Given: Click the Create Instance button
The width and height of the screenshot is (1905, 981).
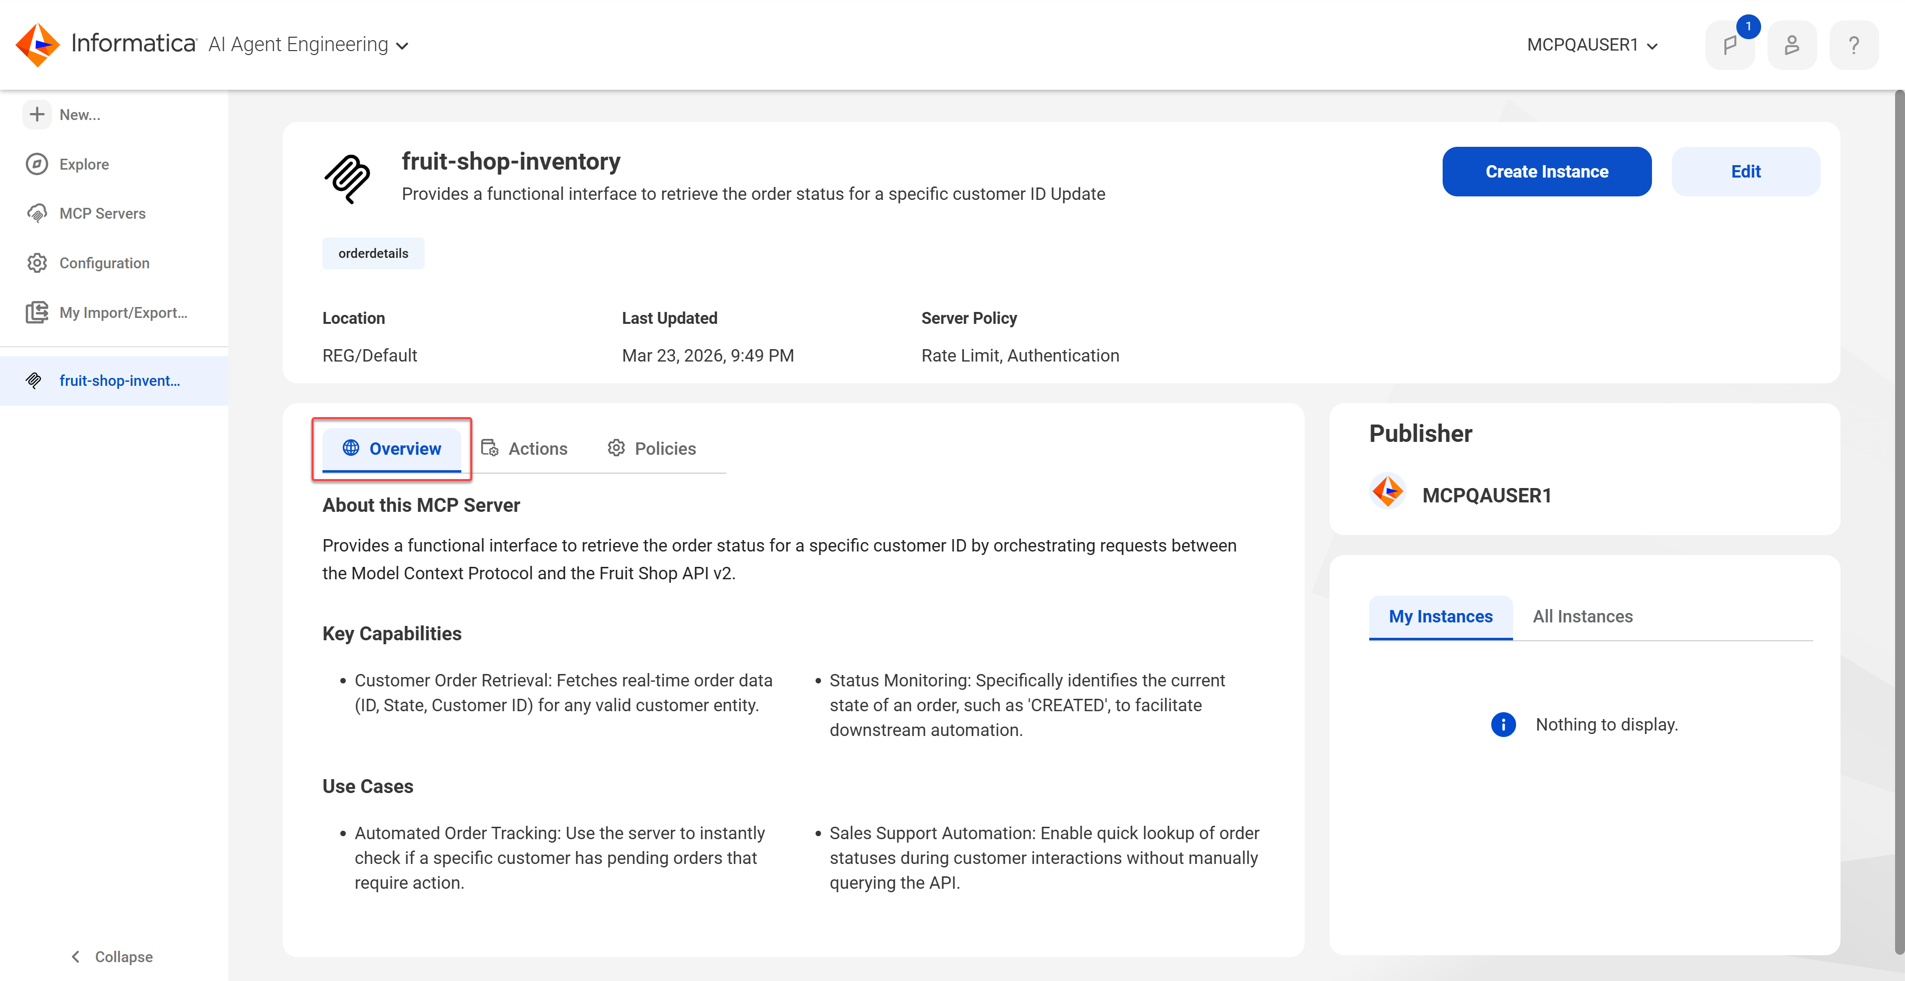Looking at the screenshot, I should [x=1546, y=172].
